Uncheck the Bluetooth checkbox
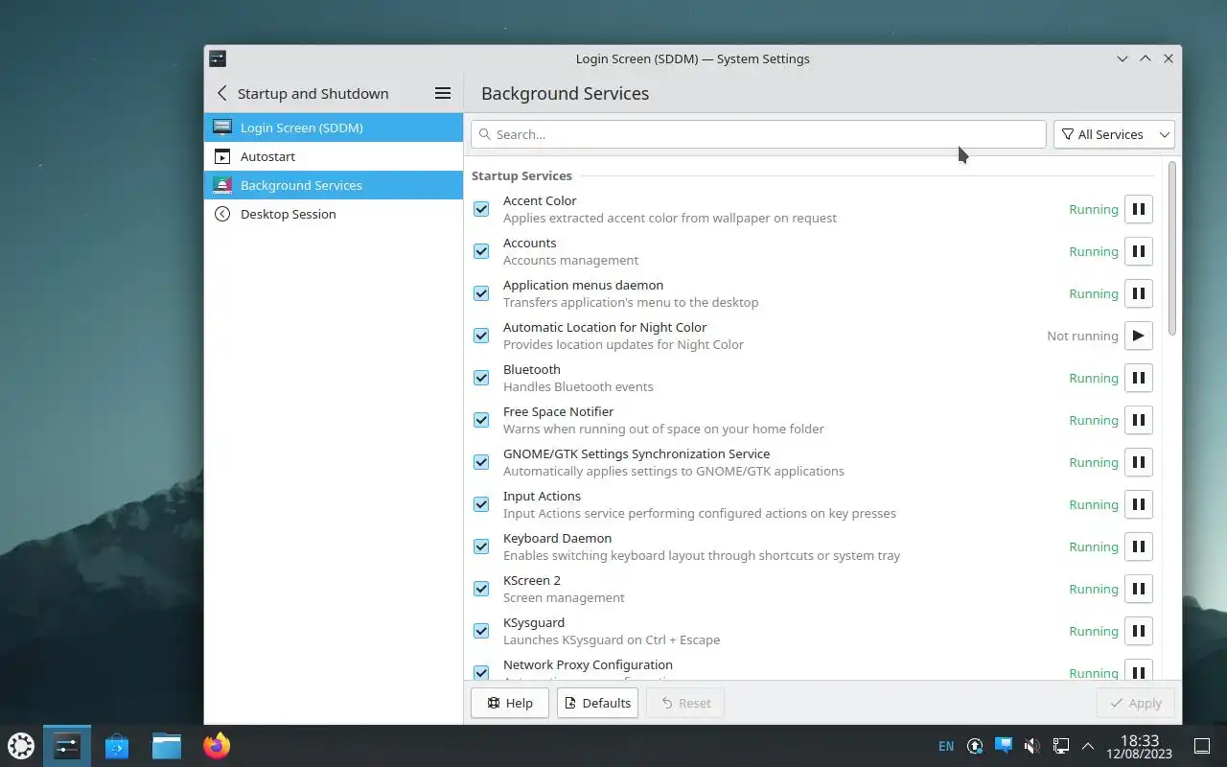The height and width of the screenshot is (767, 1227). (x=481, y=378)
